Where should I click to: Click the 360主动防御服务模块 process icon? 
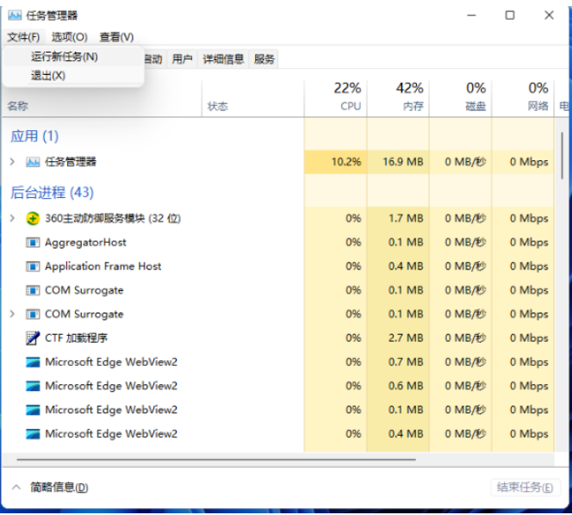tap(33, 219)
